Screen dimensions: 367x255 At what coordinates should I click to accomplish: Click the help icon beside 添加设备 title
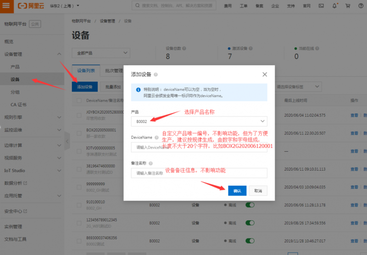156,75
